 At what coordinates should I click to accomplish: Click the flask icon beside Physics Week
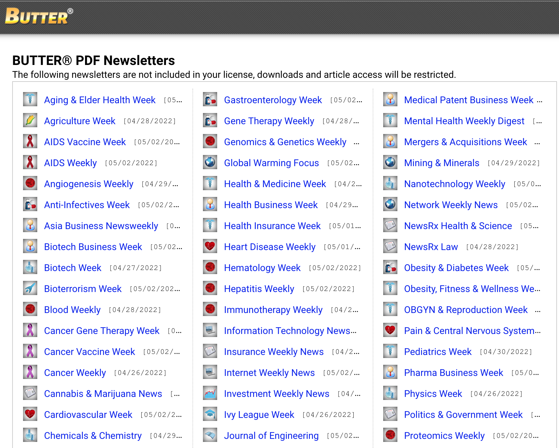390,393
